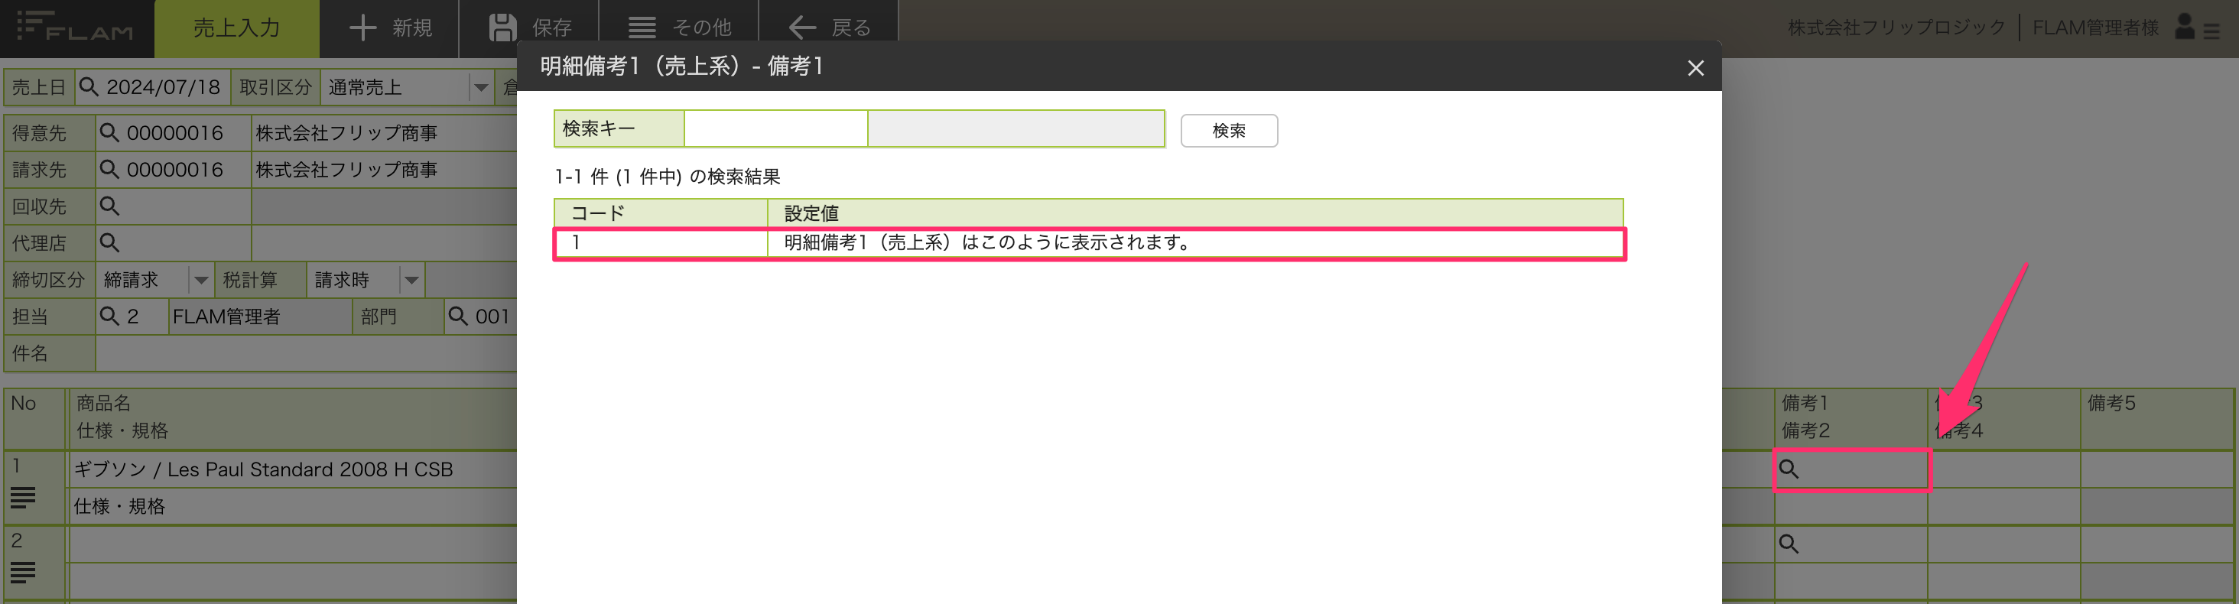
Task: Select result row with code 1
Action: pos(1089,243)
